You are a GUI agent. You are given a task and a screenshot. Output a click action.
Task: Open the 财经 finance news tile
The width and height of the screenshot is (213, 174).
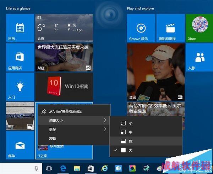coord(64,57)
